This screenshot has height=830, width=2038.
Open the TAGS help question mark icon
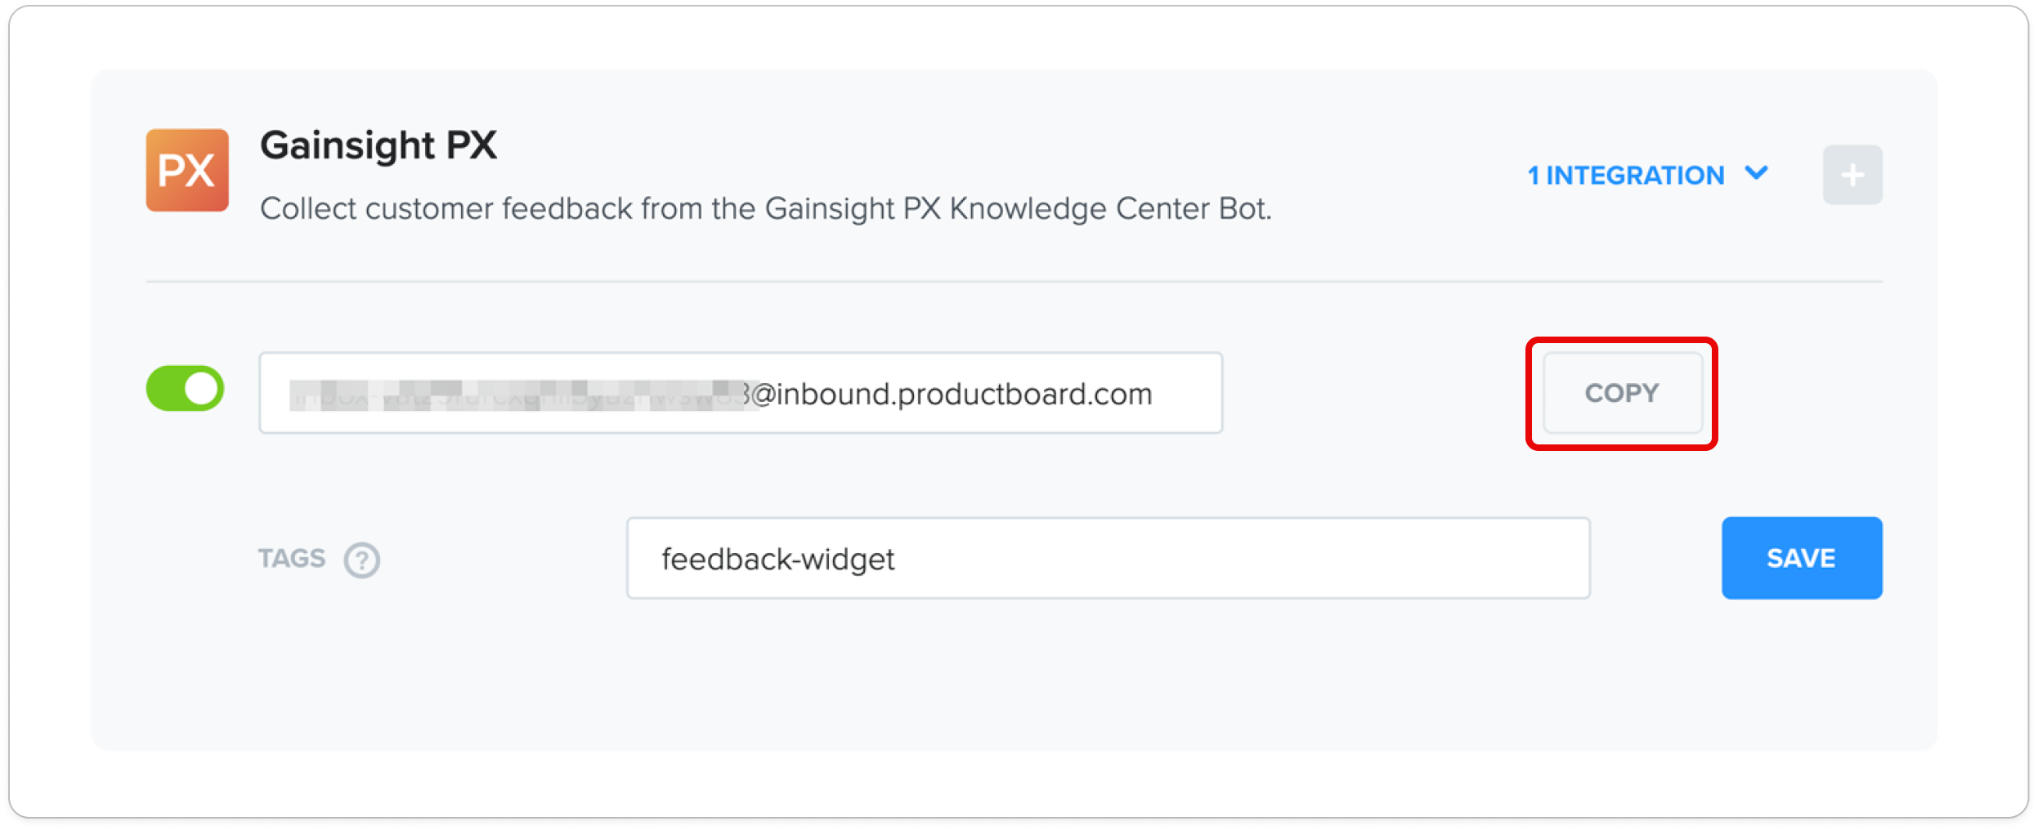(361, 560)
